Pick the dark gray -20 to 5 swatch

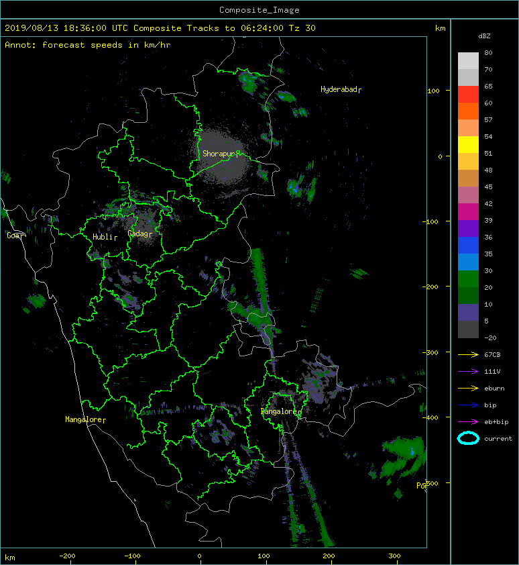[x=468, y=329]
